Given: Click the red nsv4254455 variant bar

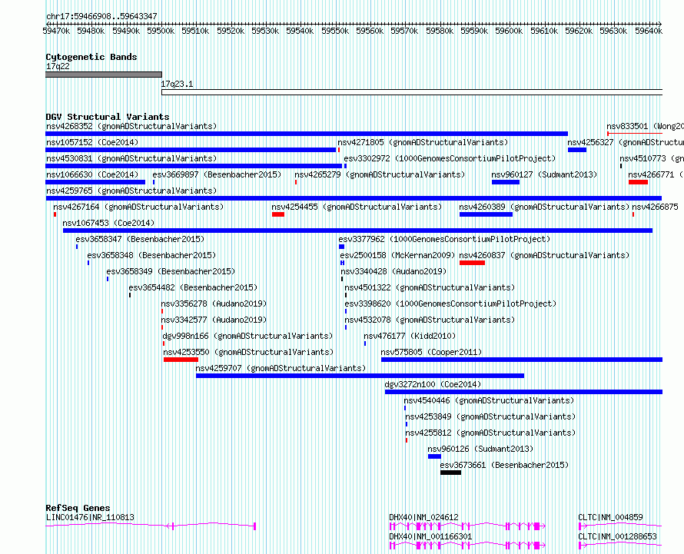Looking at the screenshot, I should [x=278, y=214].
